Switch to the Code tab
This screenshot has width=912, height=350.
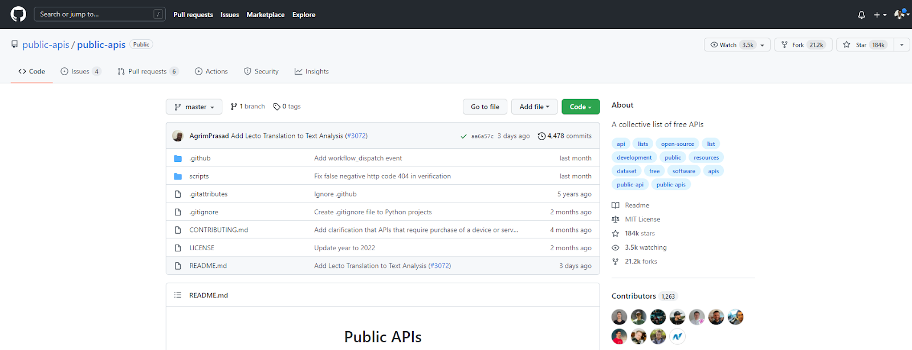pyautogui.click(x=31, y=71)
